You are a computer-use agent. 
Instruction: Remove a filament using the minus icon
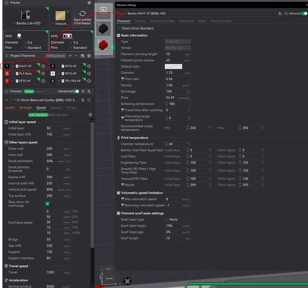(76, 56)
